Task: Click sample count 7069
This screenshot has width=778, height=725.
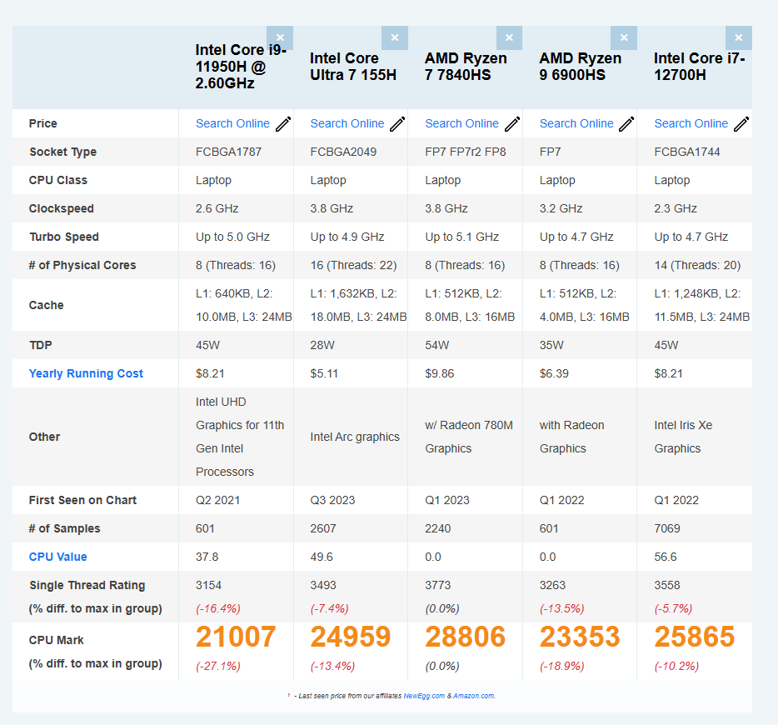Action: point(667,528)
